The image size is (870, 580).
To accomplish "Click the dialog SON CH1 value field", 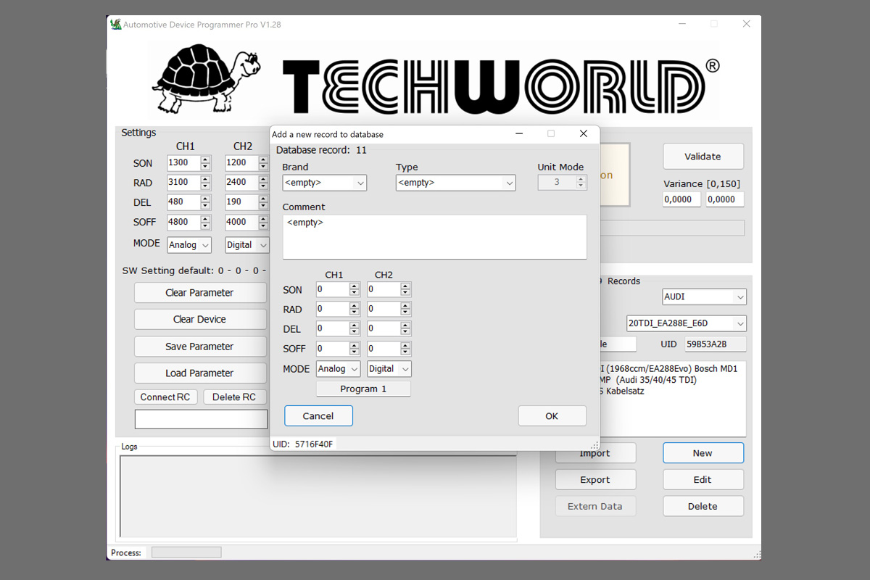I will (333, 290).
